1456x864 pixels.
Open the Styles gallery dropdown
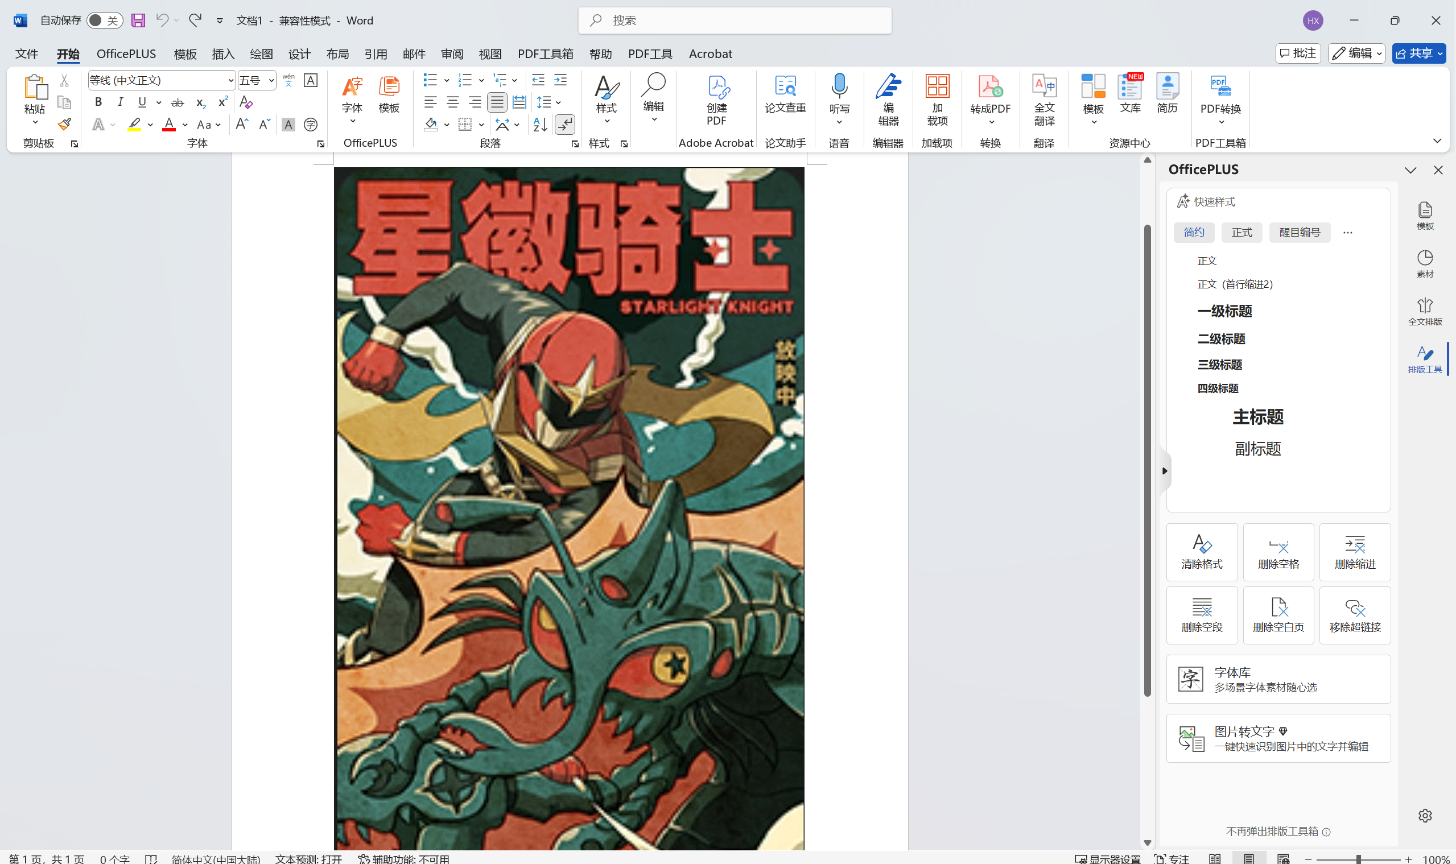point(606,99)
